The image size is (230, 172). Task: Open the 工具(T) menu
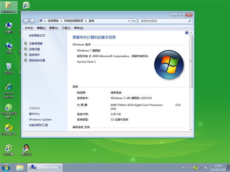tap(66, 28)
